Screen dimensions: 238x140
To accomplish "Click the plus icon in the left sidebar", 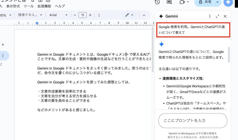I will (3, 45).
